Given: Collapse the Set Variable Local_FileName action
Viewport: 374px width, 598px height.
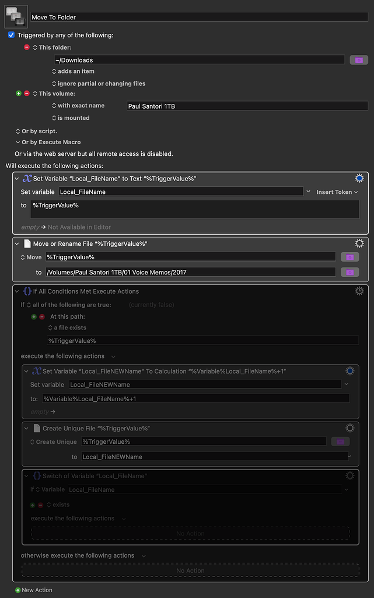Looking at the screenshot, I should coord(17,179).
